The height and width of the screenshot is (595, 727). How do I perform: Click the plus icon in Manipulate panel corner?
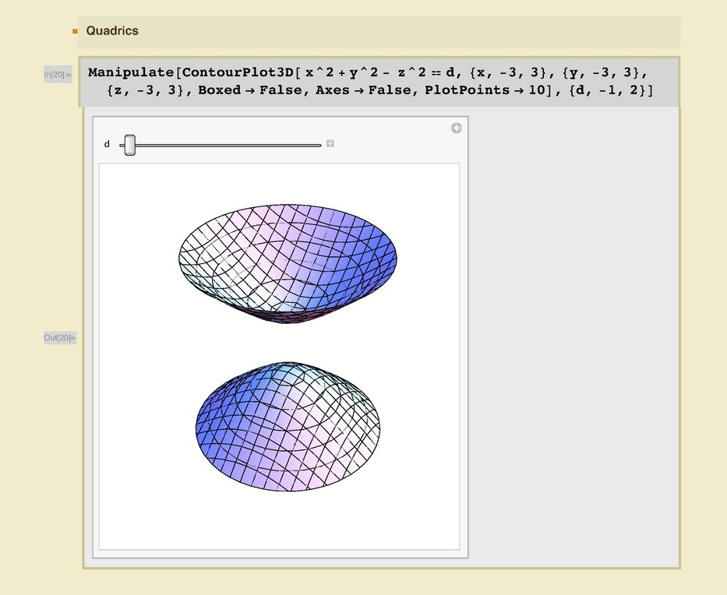click(x=457, y=129)
